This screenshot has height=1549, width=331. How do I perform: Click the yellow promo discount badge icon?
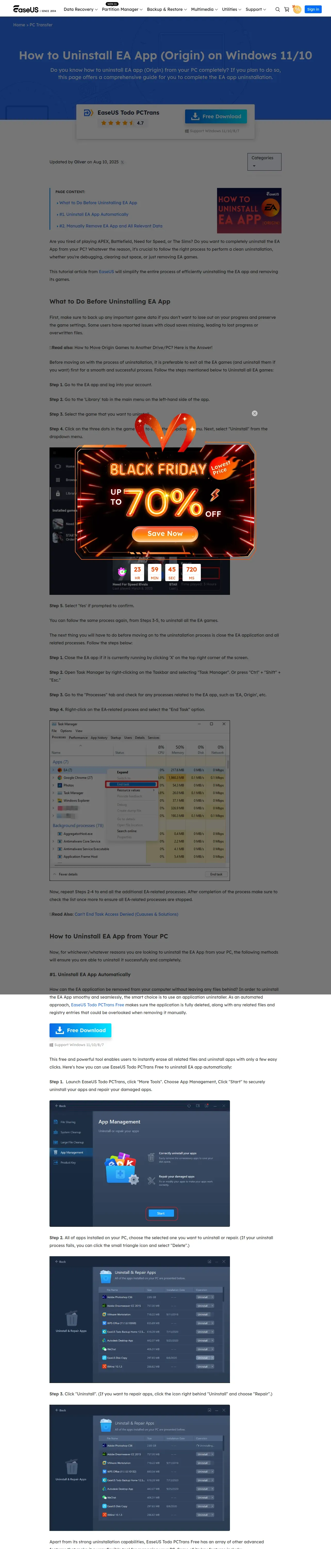[297, 10]
